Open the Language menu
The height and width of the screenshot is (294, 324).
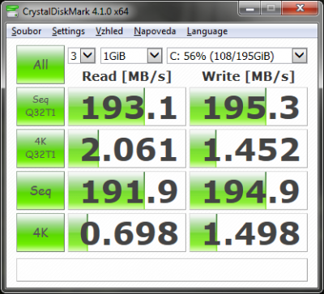tap(207, 31)
